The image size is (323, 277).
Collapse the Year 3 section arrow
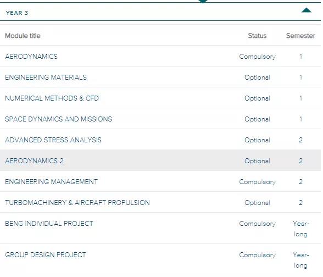(x=307, y=10)
